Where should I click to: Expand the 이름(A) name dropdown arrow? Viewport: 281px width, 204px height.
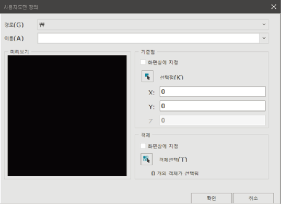click(264, 38)
